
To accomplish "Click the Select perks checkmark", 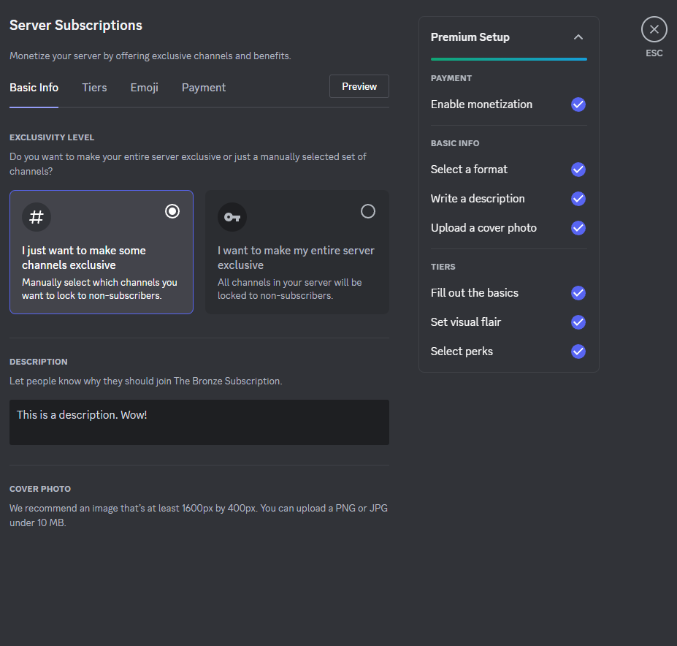I will (578, 351).
